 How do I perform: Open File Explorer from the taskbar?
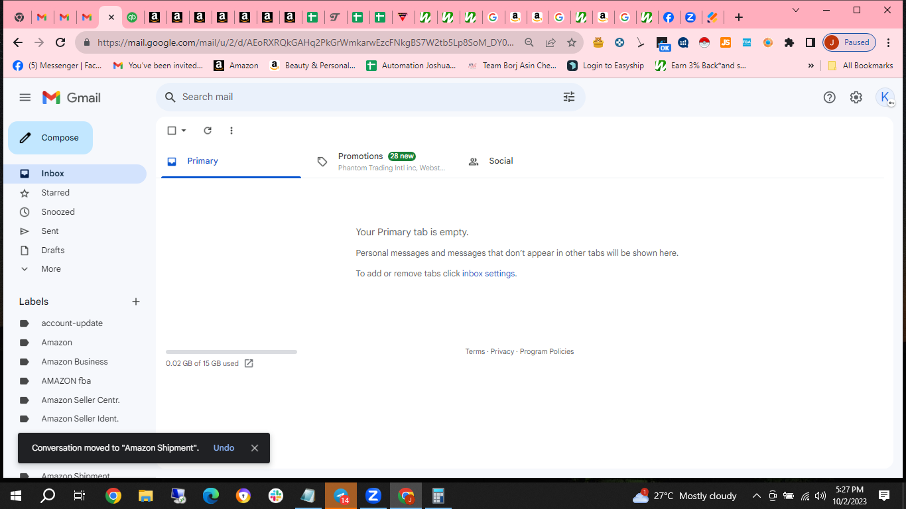[146, 496]
